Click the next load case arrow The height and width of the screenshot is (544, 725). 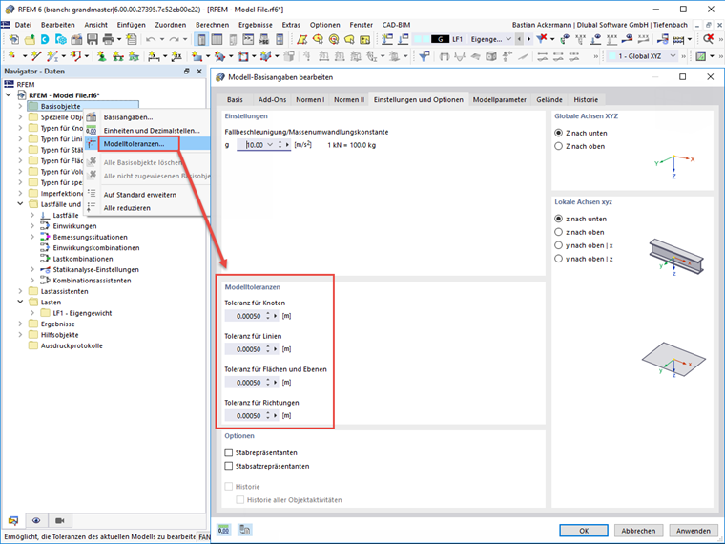528,39
